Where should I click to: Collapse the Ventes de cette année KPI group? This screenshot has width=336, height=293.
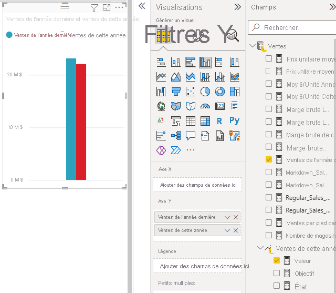coord(260,248)
